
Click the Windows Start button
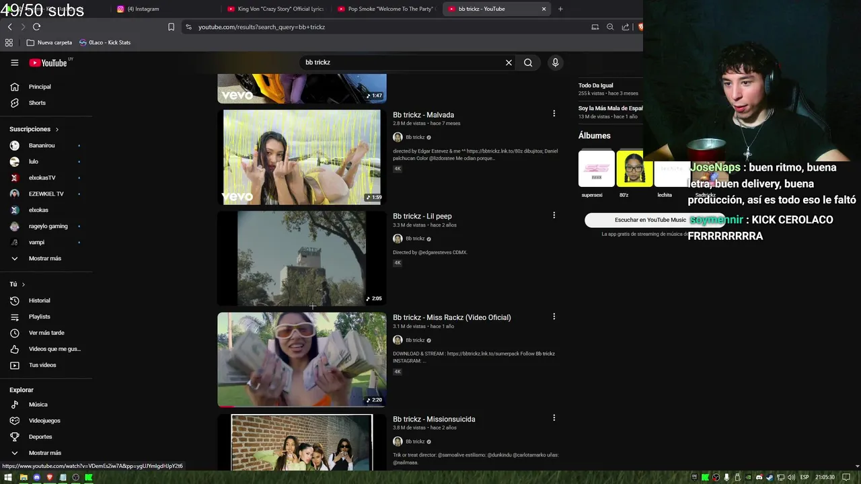click(9, 477)
